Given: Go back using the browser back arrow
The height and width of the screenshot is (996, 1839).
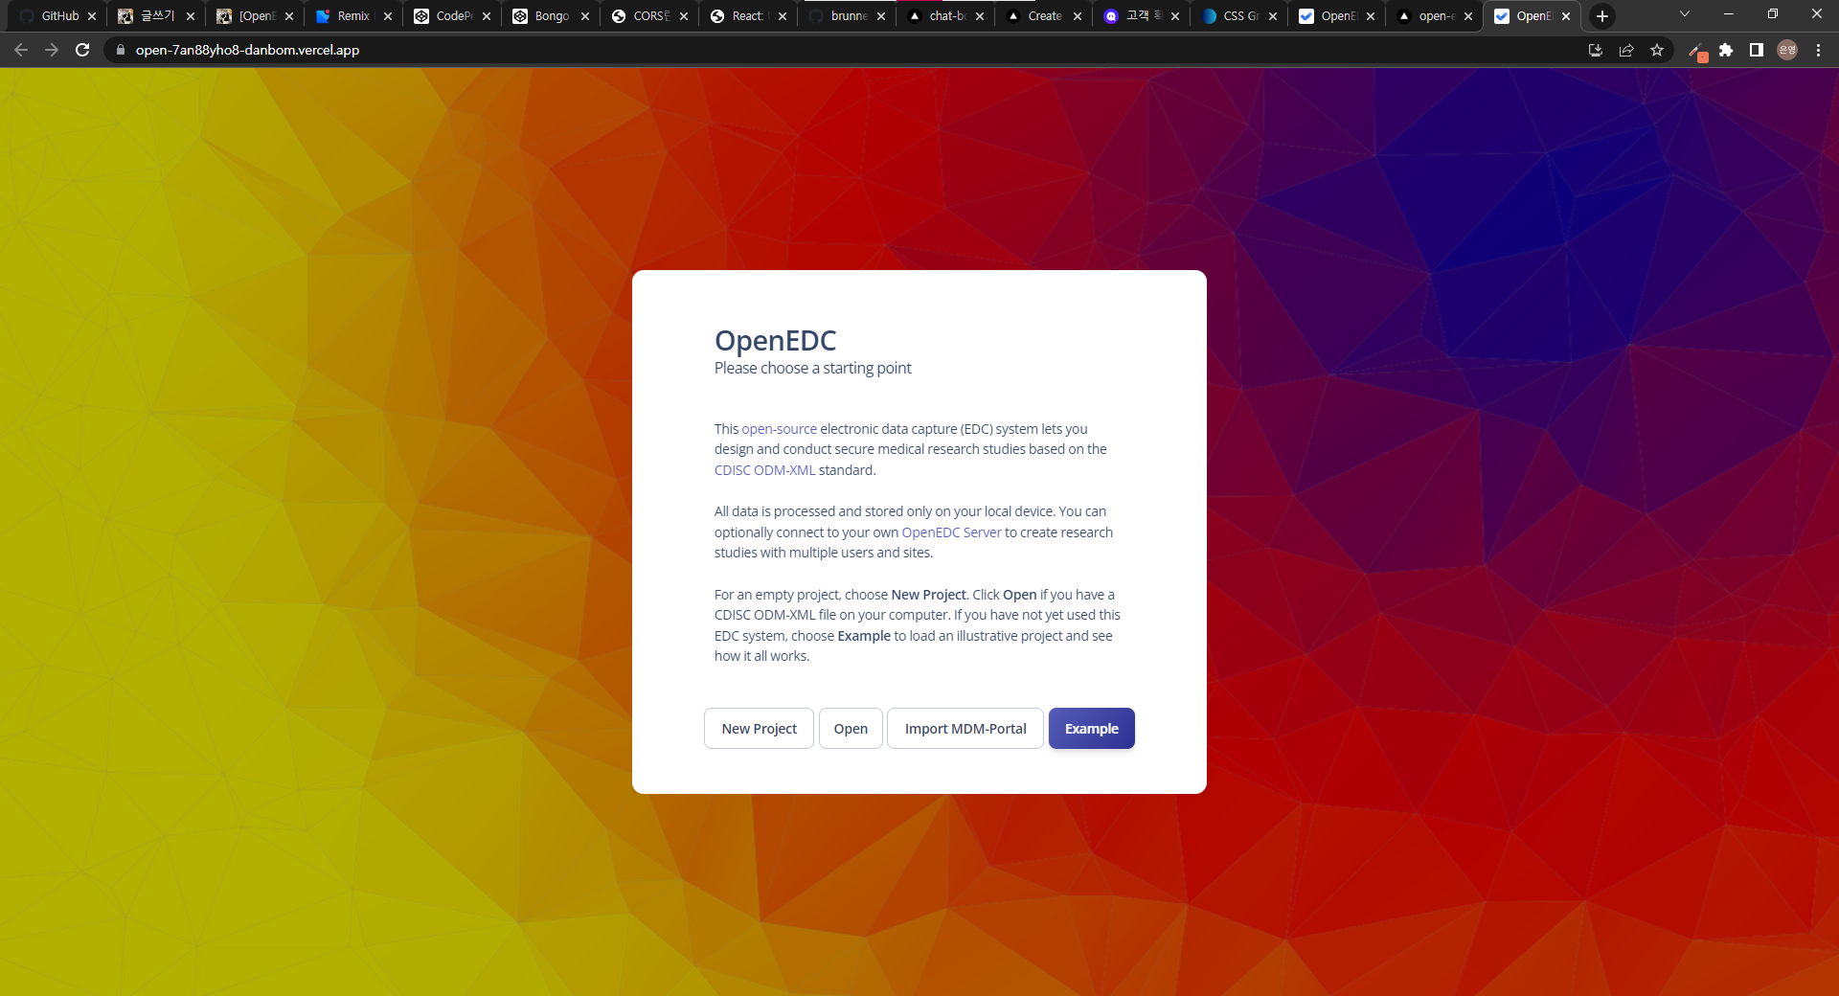Looking at the screenshot, I should (21, 50).
